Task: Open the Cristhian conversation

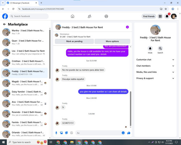Action: [x=25, y=63]
